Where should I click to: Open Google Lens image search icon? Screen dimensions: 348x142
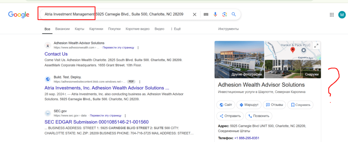pyautogui.click(x=224, y=14)
